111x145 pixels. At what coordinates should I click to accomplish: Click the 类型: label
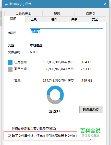pos(11,45)
